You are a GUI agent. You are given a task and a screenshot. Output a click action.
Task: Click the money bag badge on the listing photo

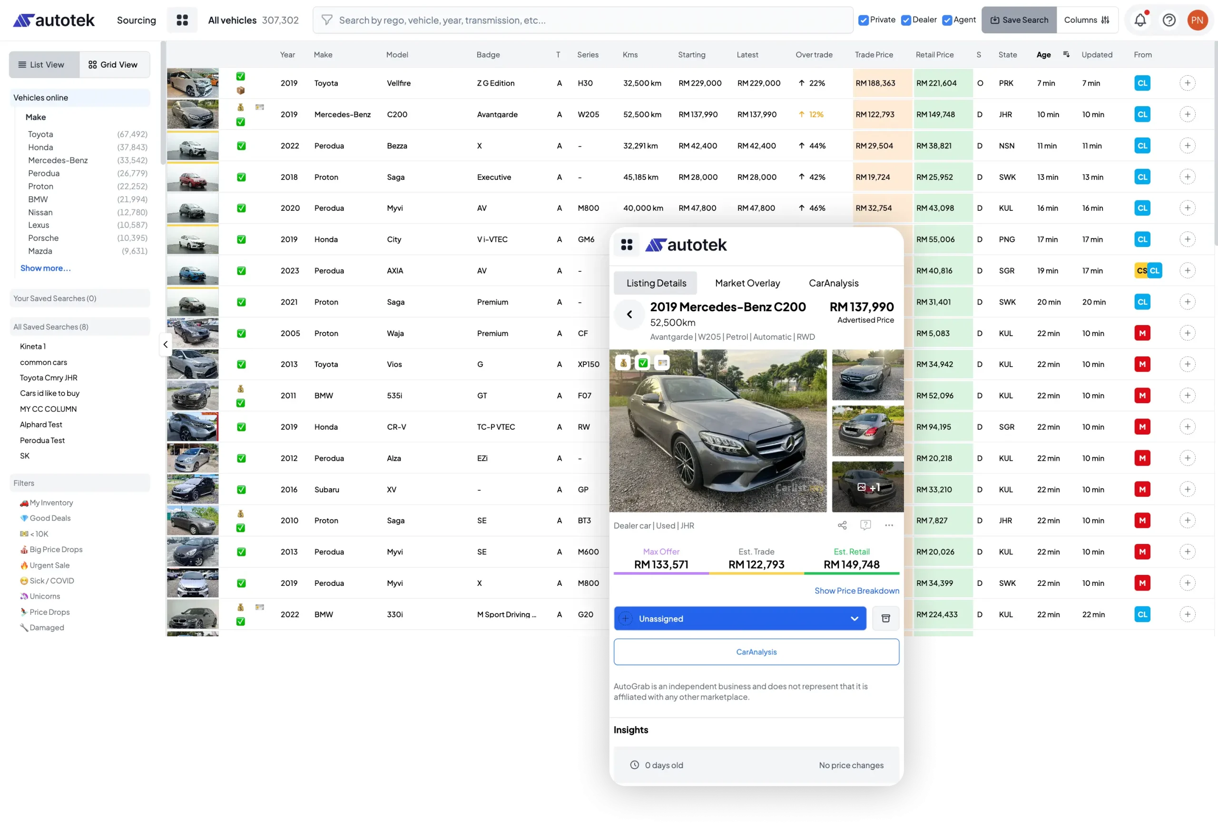point(623,362)
